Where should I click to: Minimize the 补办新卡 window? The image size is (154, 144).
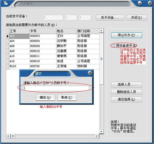pos(140,3)
